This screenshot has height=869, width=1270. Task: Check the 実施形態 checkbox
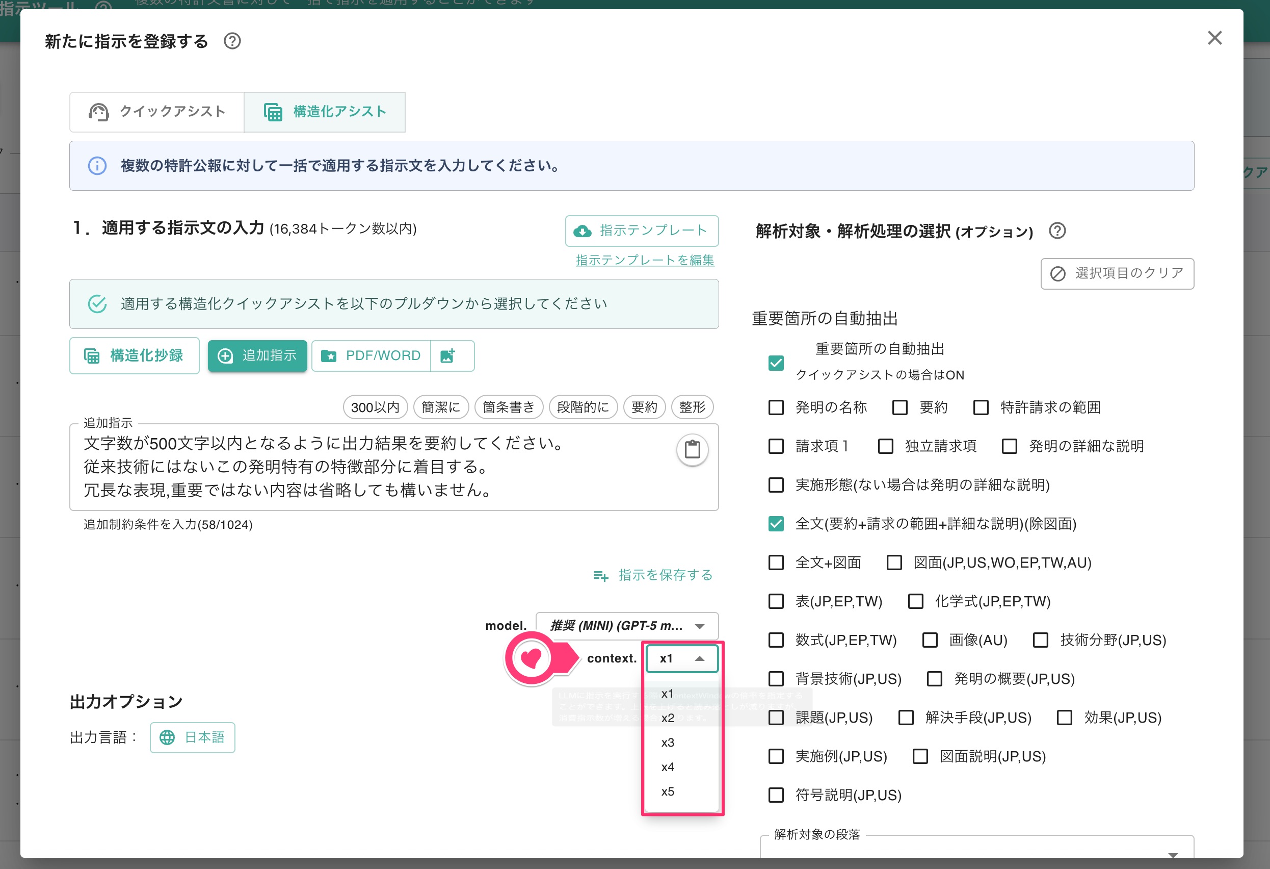(x=776, y=485)
